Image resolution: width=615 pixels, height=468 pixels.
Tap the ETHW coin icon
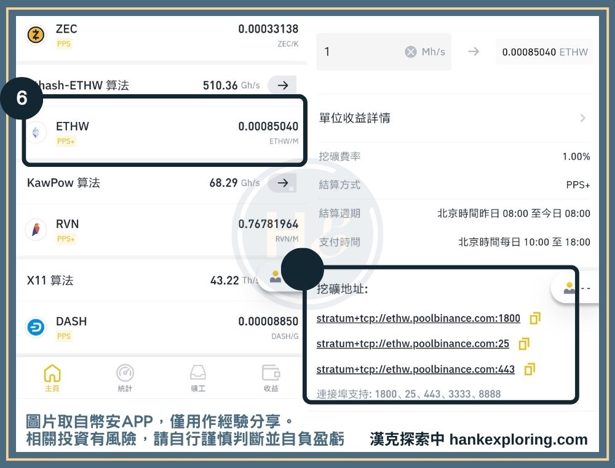[x=36, y=133]
